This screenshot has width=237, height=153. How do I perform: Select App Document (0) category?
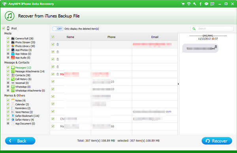(x=25, y=124)
